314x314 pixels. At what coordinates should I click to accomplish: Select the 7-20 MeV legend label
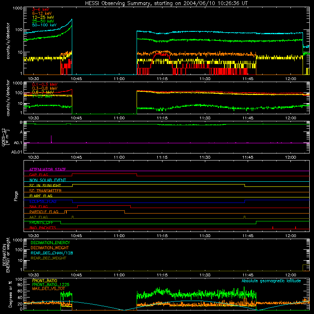pos(42,96)
